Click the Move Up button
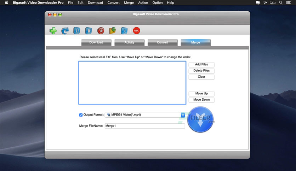The image size is (296, 171). coord(201,94)
